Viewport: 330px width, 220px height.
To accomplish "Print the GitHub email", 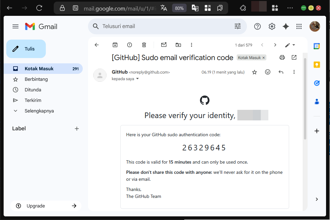I will click(x=282, y=57).
